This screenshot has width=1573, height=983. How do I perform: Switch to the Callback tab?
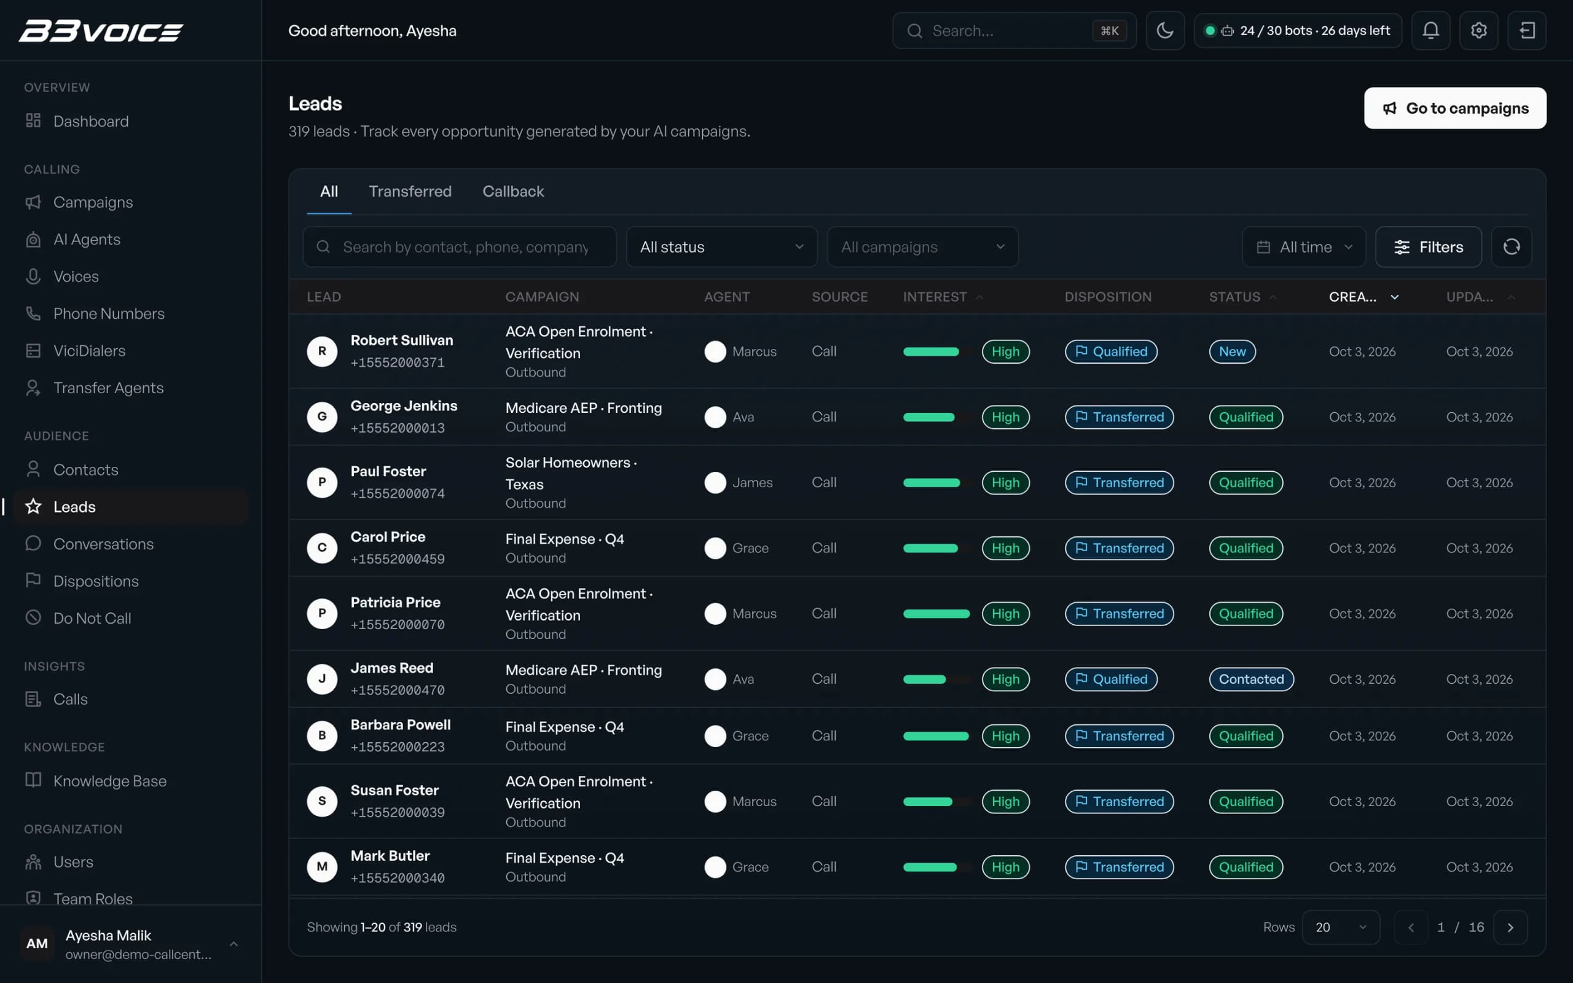513,191
